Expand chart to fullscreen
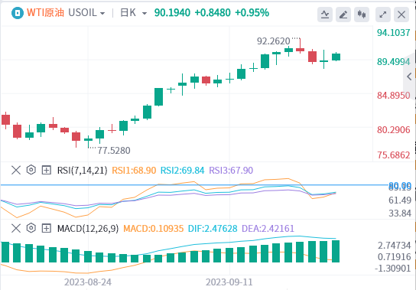Viewport: 416px width, 290px height. click(383, 15)
